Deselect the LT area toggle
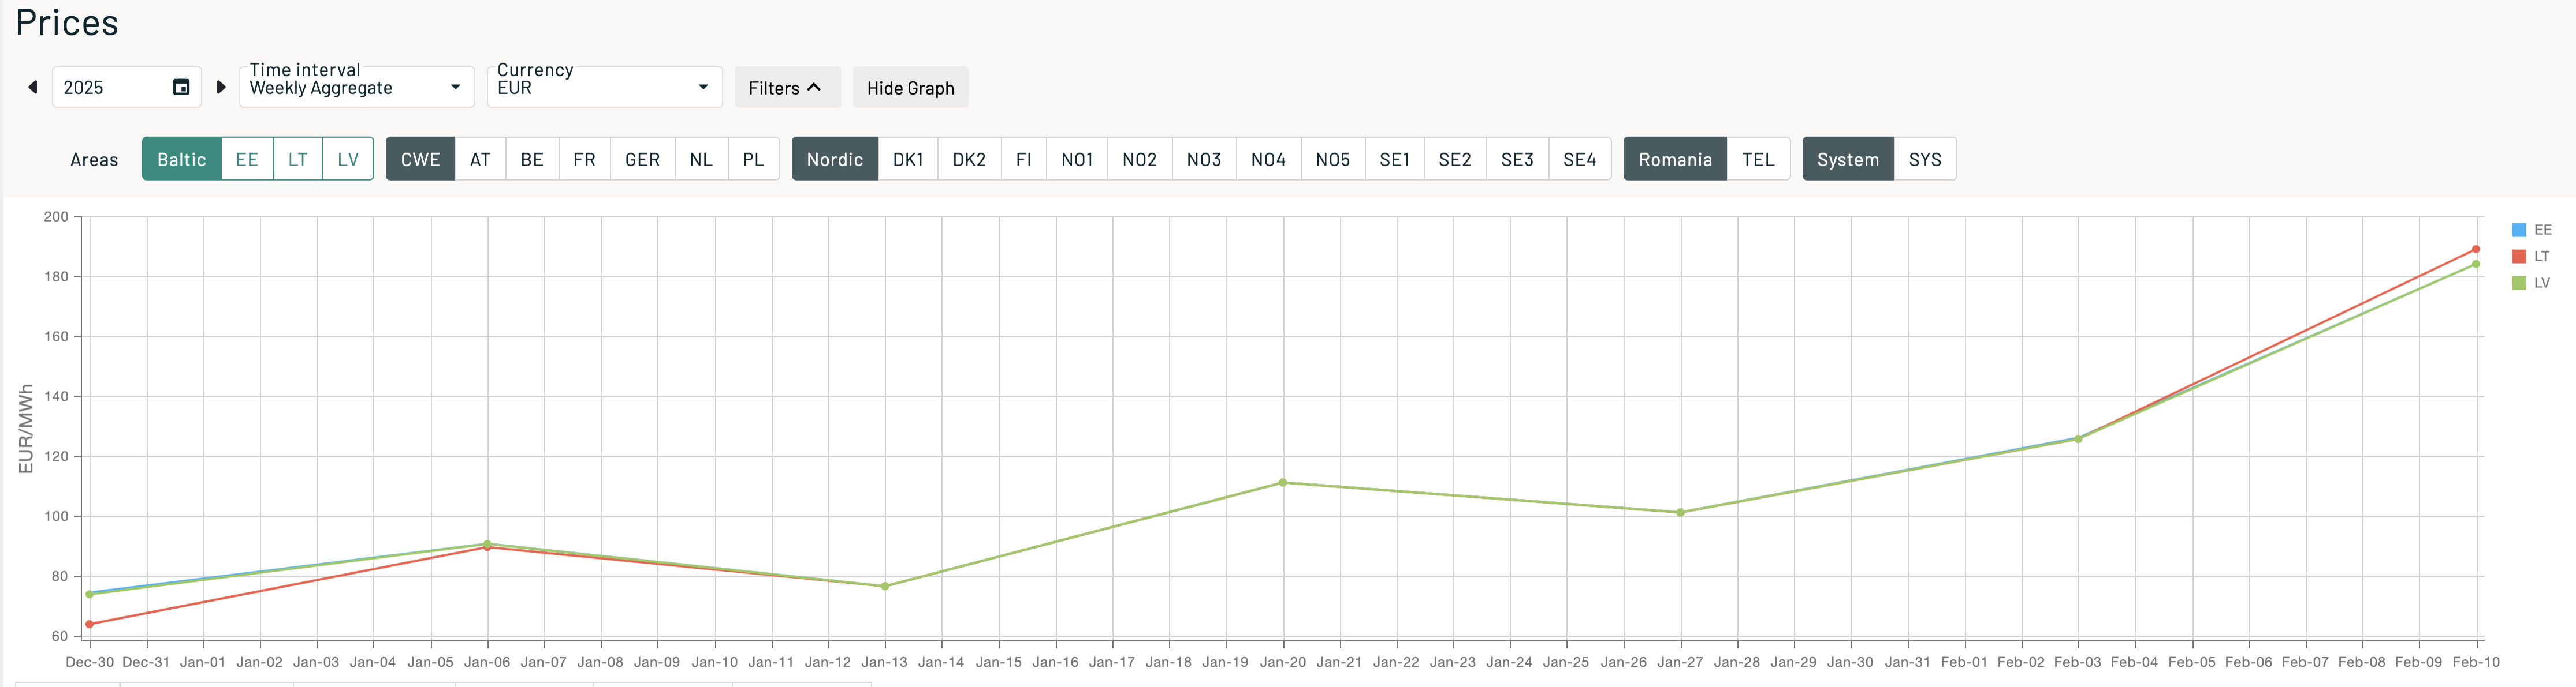2576x687 pixels. (298, 160)
